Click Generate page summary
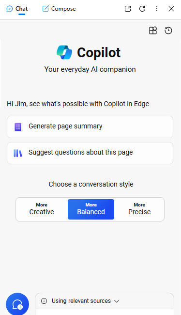The image size is (181, 315). 90,127
